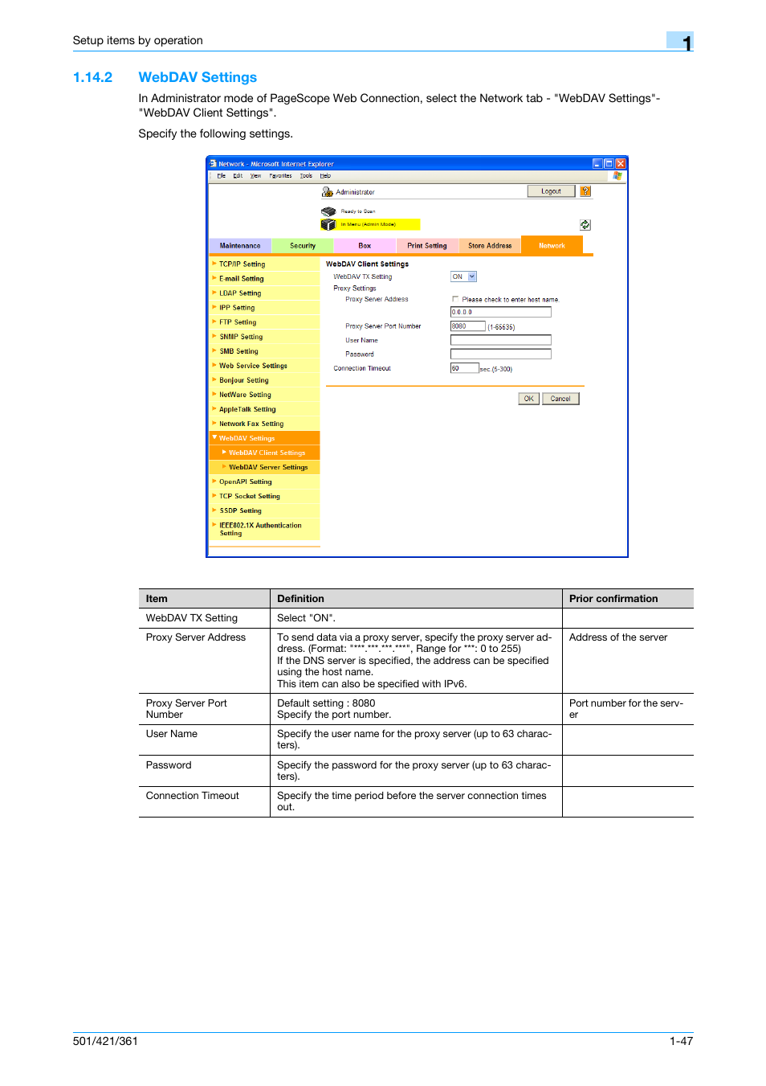Click the Proxy Server Port Number field

click(468, 326)
